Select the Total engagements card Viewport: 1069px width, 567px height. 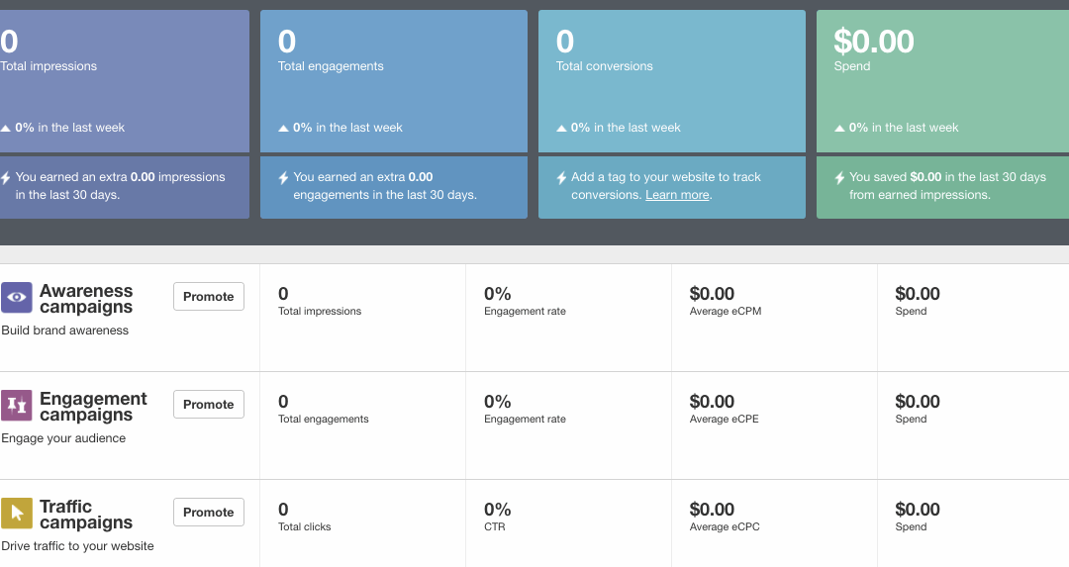[393, 79]
